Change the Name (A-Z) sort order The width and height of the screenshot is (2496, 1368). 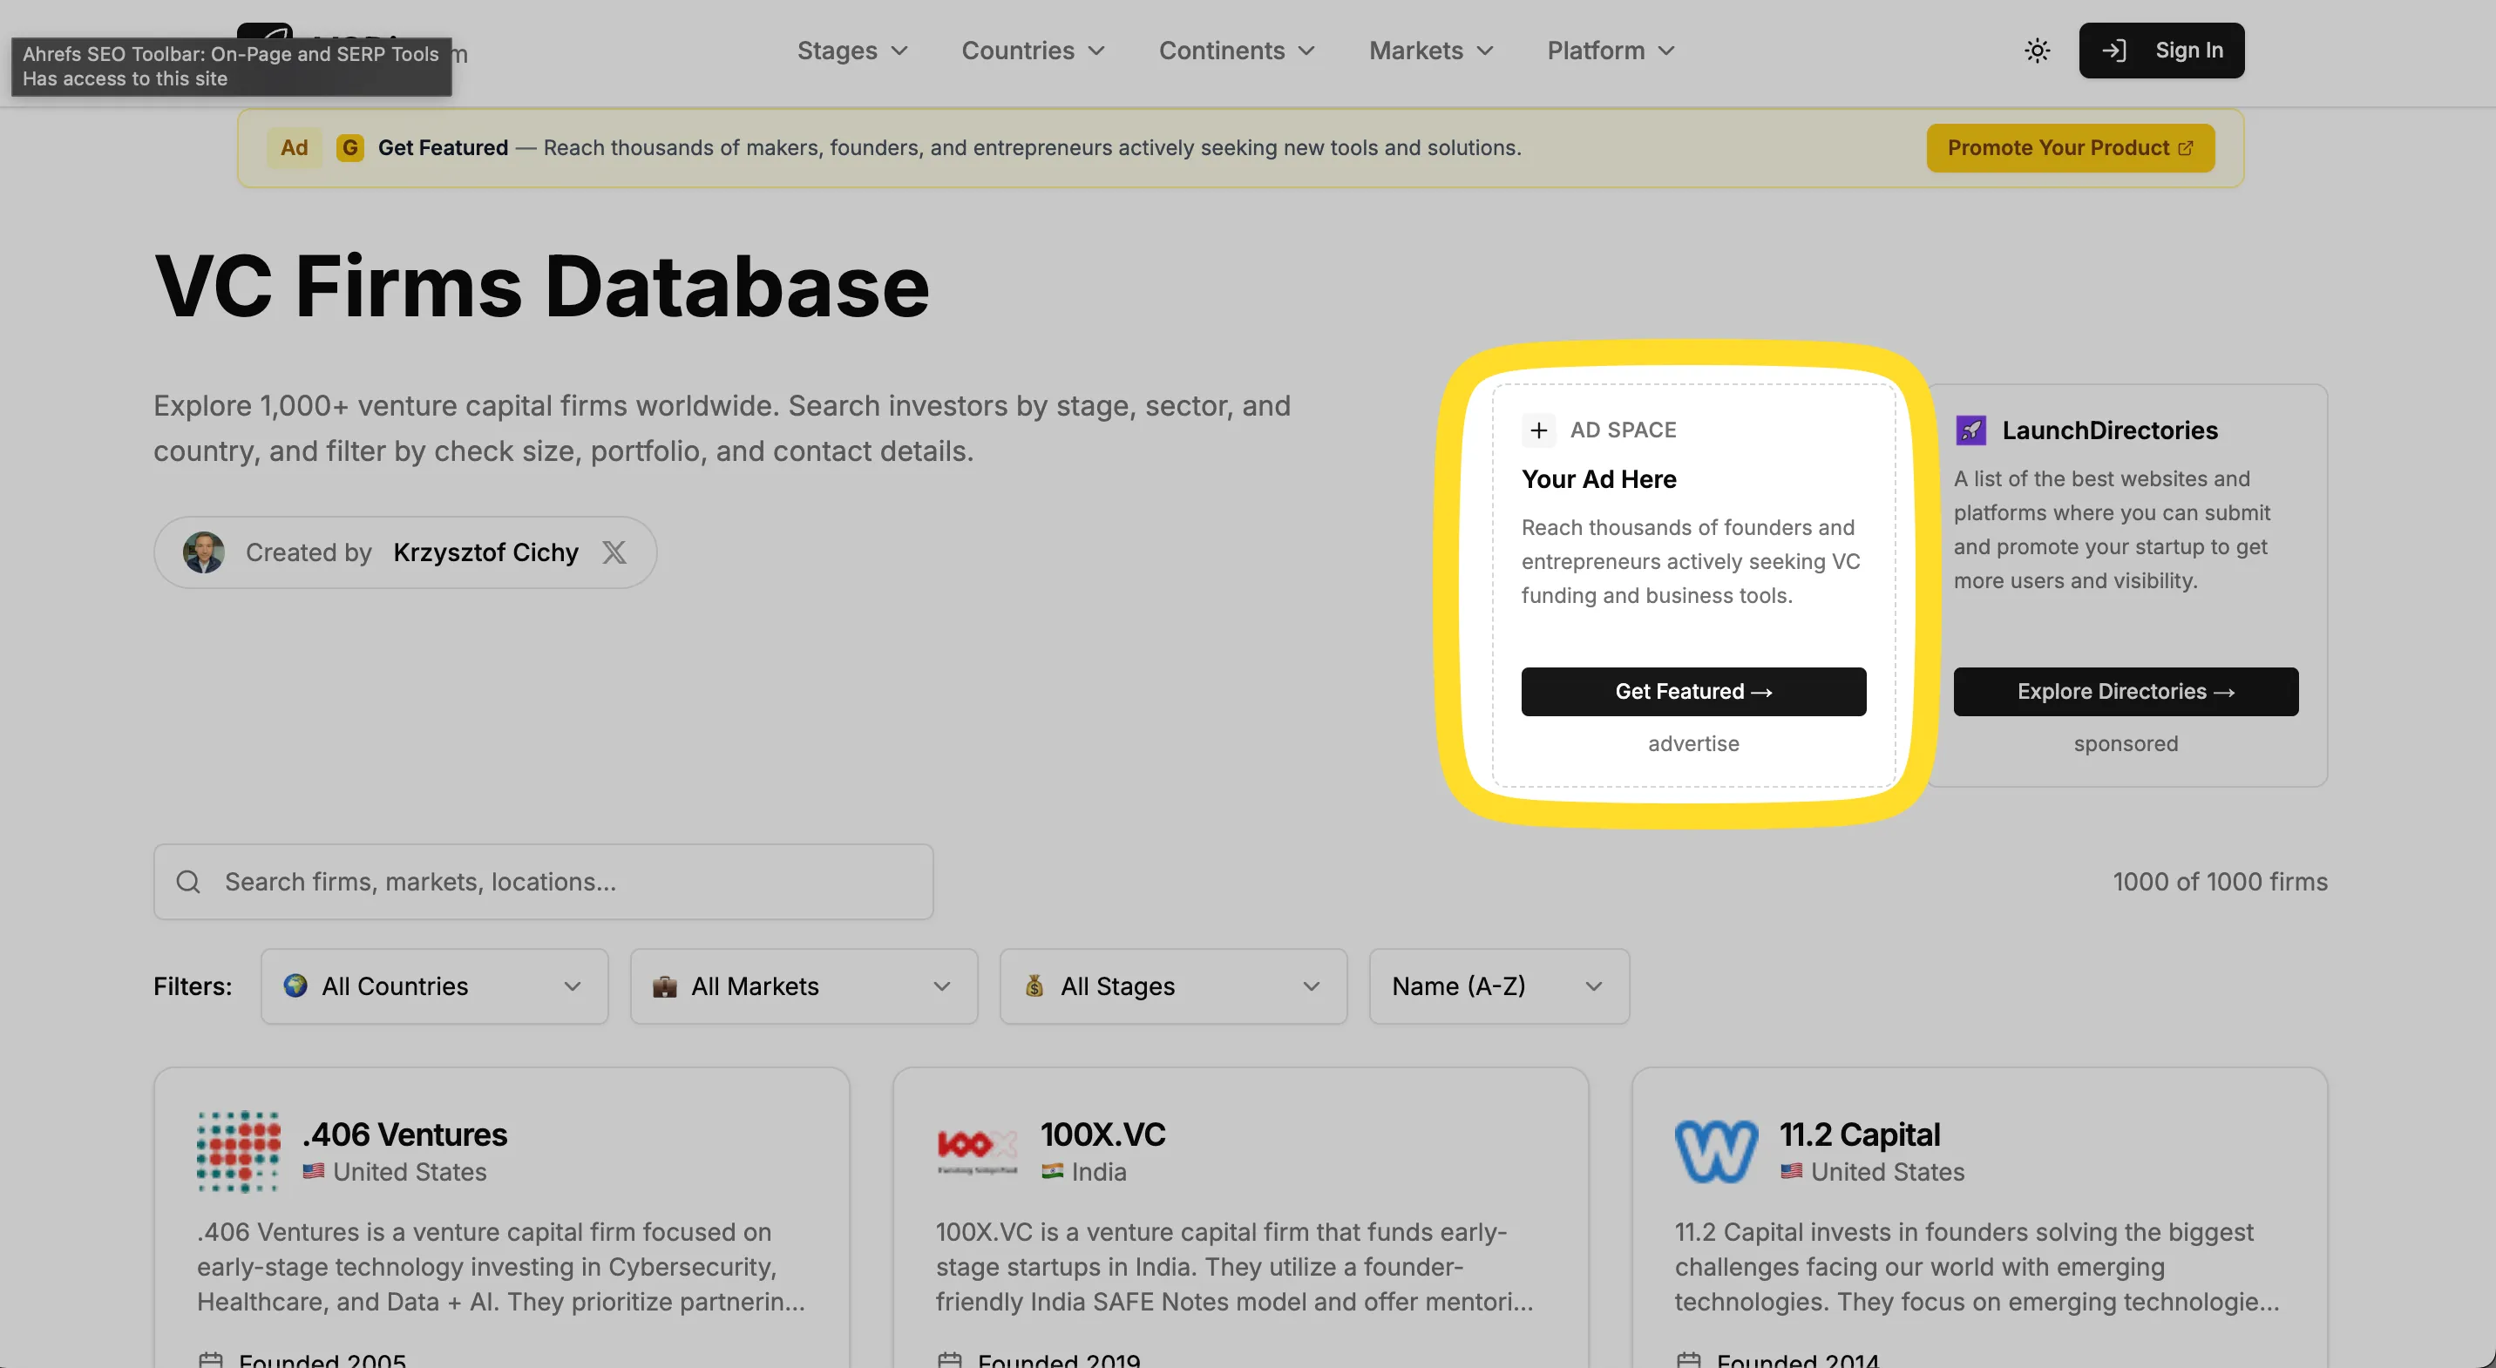[1498, 986]
